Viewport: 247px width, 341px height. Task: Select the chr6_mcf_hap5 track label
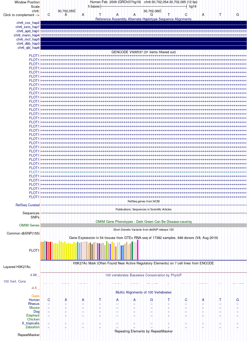point(28,39)
